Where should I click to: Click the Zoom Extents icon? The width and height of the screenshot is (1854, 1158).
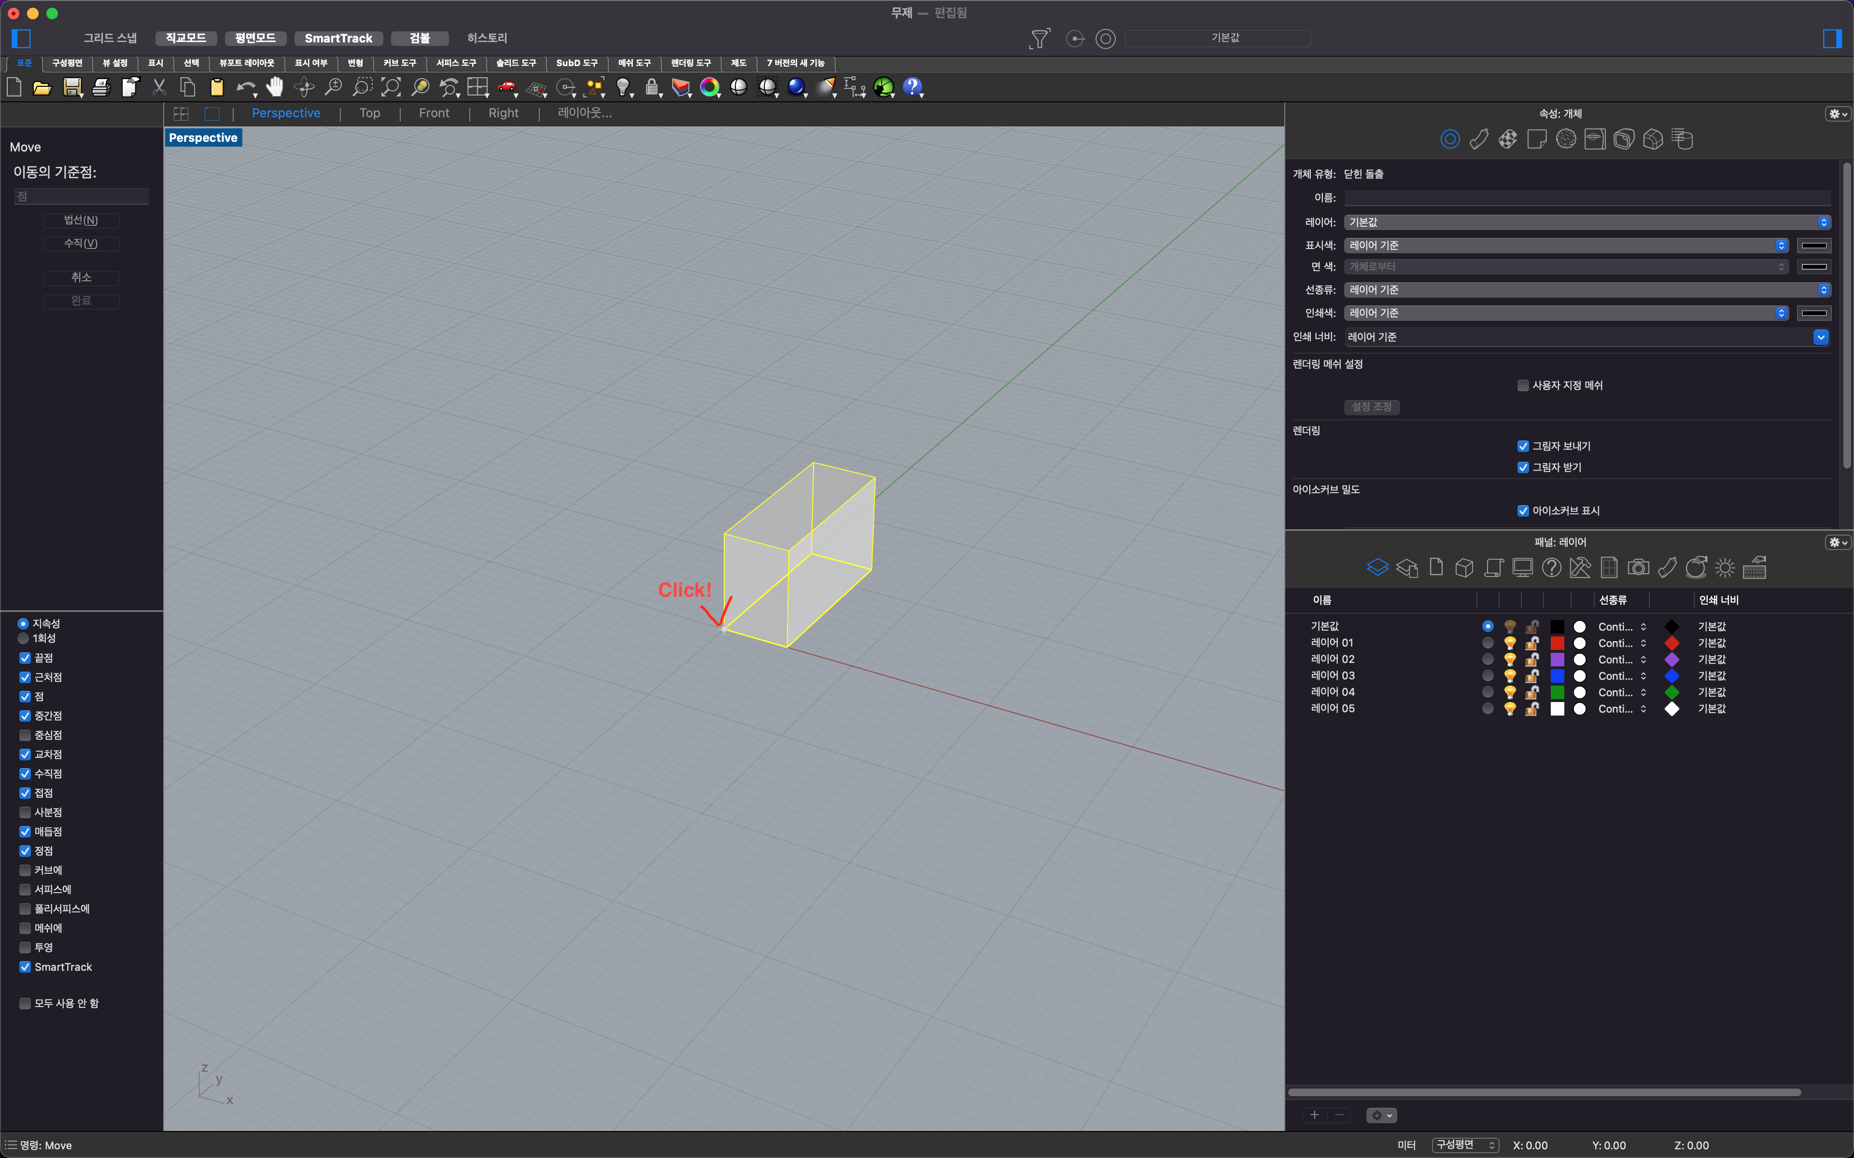pos(391,87)
